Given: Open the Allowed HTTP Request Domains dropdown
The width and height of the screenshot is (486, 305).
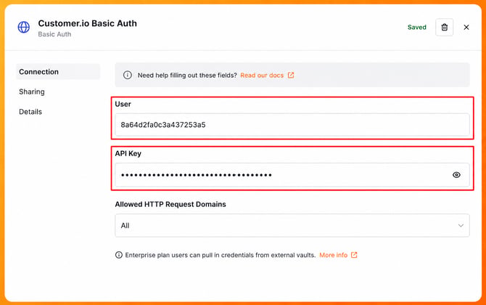Looking at the screenshot, I should (292, 226).
